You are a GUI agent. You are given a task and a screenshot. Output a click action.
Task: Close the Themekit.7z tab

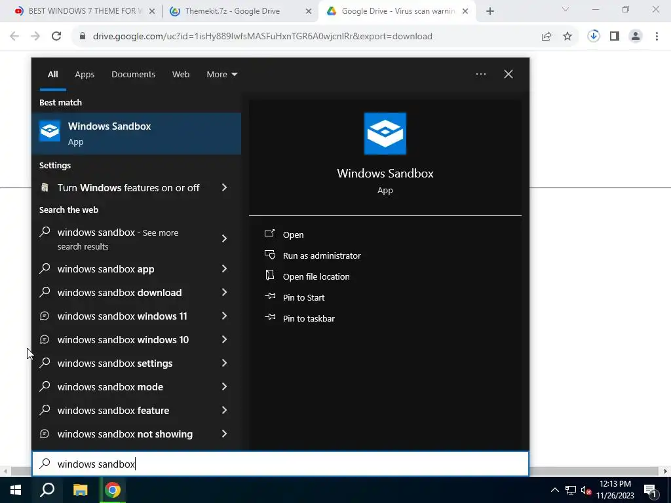(308, 12)
